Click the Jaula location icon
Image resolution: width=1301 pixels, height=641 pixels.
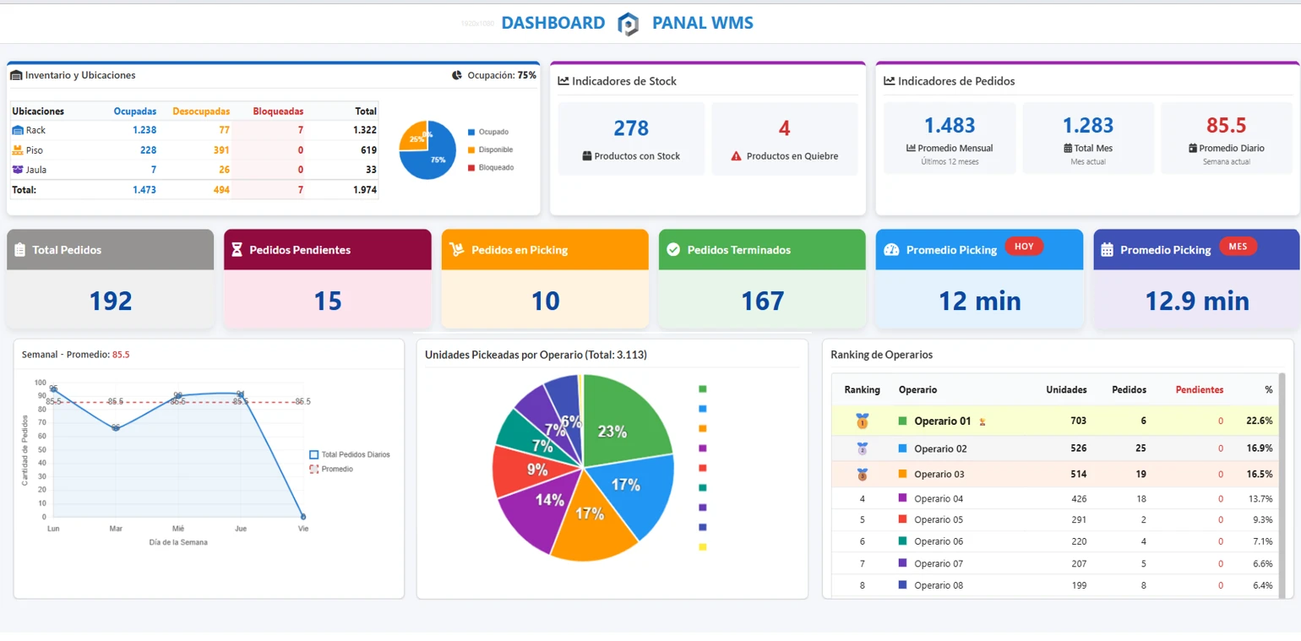pos(18,169)
